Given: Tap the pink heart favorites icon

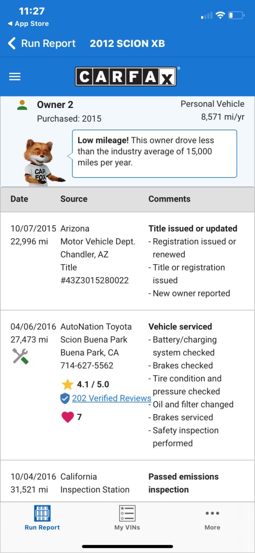Looking at the screenshot, I should 67,417.
